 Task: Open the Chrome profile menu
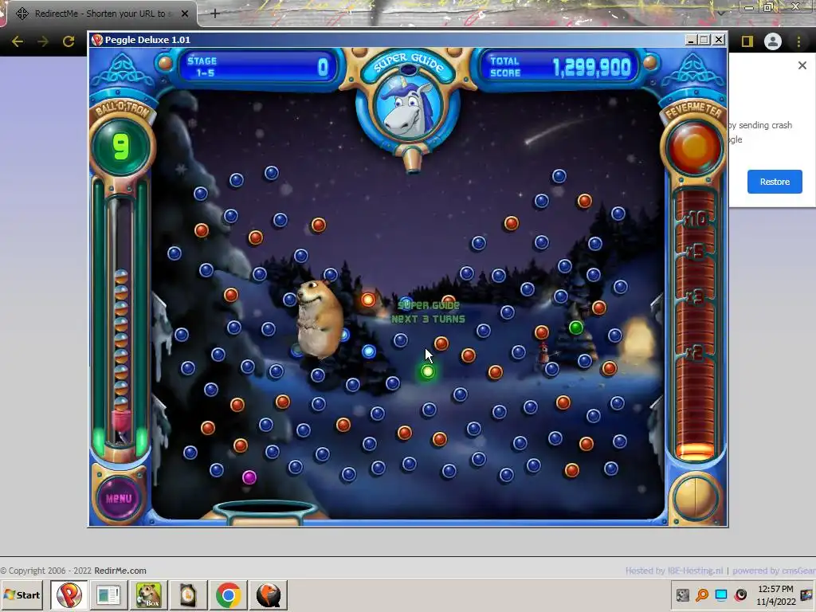773,41
